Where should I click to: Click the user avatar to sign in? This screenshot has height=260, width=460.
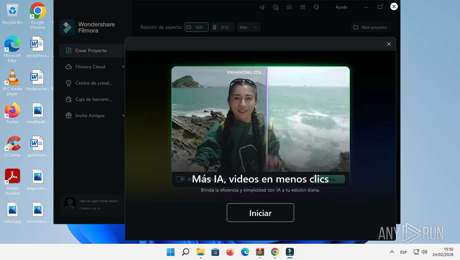point(70,204)
